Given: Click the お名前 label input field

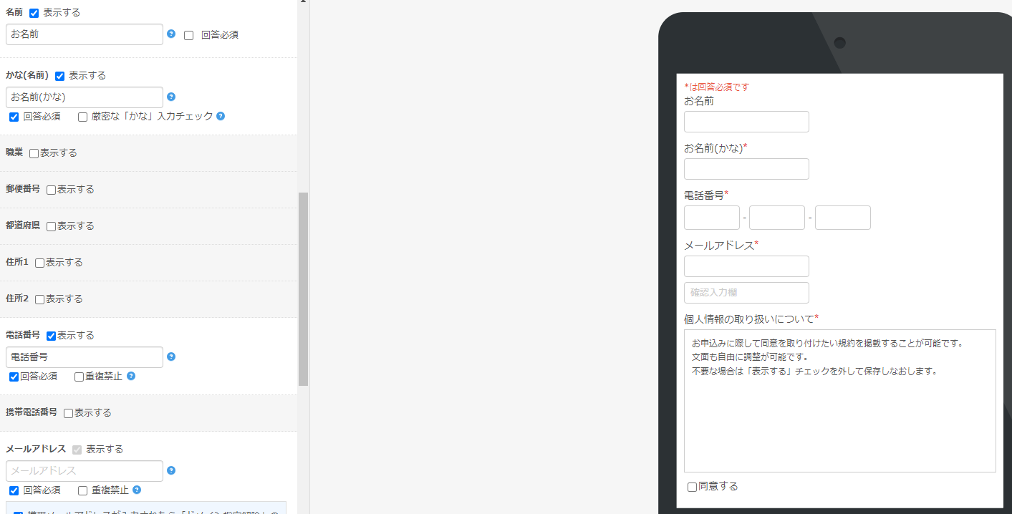Looking at the screenshot, I should [x=85, y=34].
